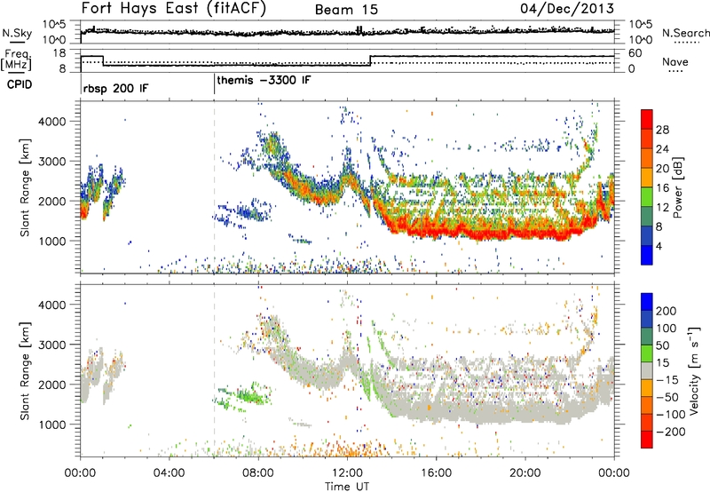Click the '16:00' time tick label
This screenshot has height=492, width=710.
click(436, 473)
